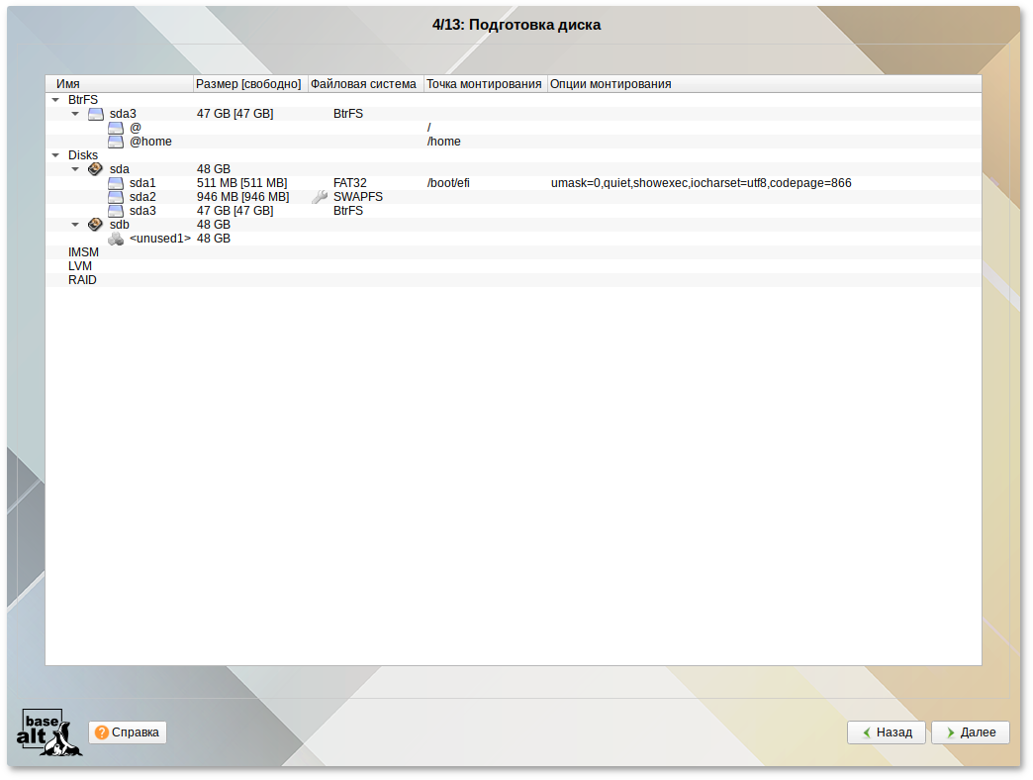Collapse the sdb disk expander
The image size is (1033, 780).
point(75,224)
